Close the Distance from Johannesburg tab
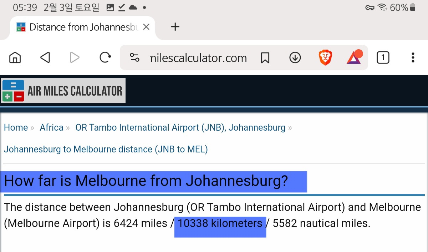 pos(146,27)
